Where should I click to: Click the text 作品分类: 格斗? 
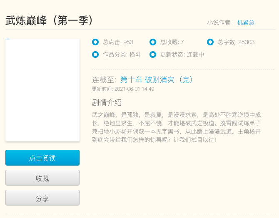tap(122, 54)
